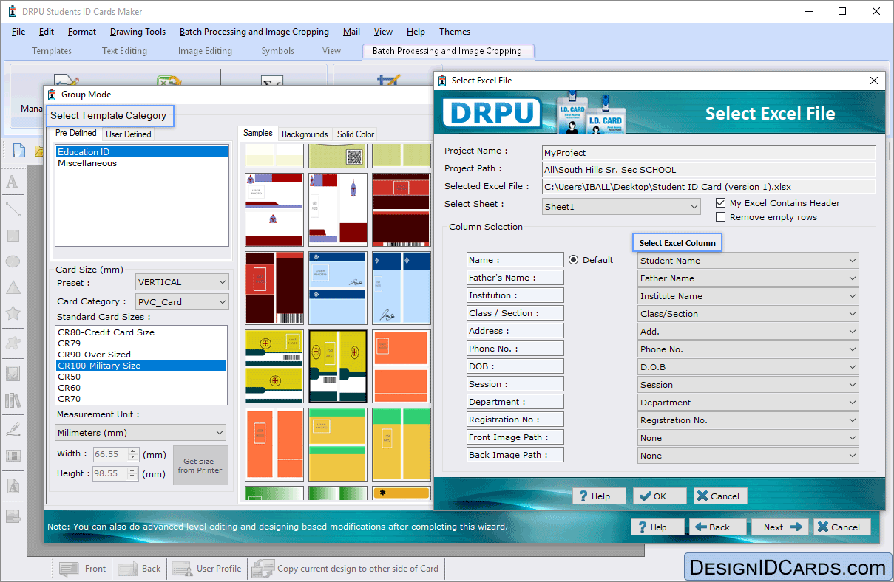Viewport: 894px width, 582px height.
Task: Click the Selected Excel File path field
Action: pyautogui.click(x=709, y=187)
